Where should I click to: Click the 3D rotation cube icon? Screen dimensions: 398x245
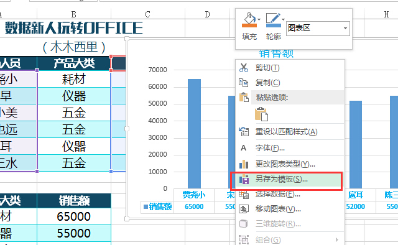(244, 224)
